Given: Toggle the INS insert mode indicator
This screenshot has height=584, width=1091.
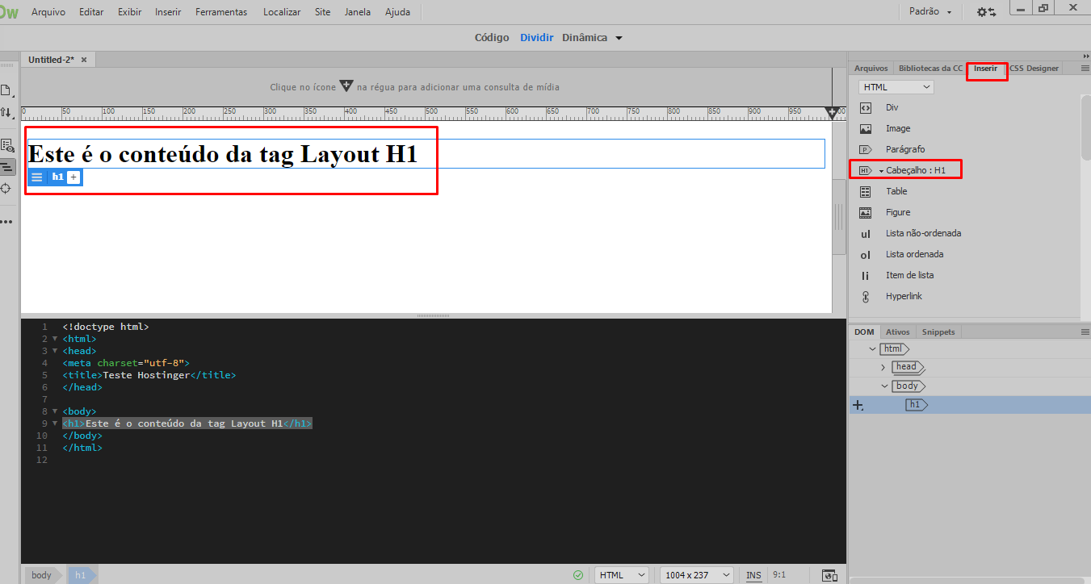Looking at the screenshot, I should (753, 575).
